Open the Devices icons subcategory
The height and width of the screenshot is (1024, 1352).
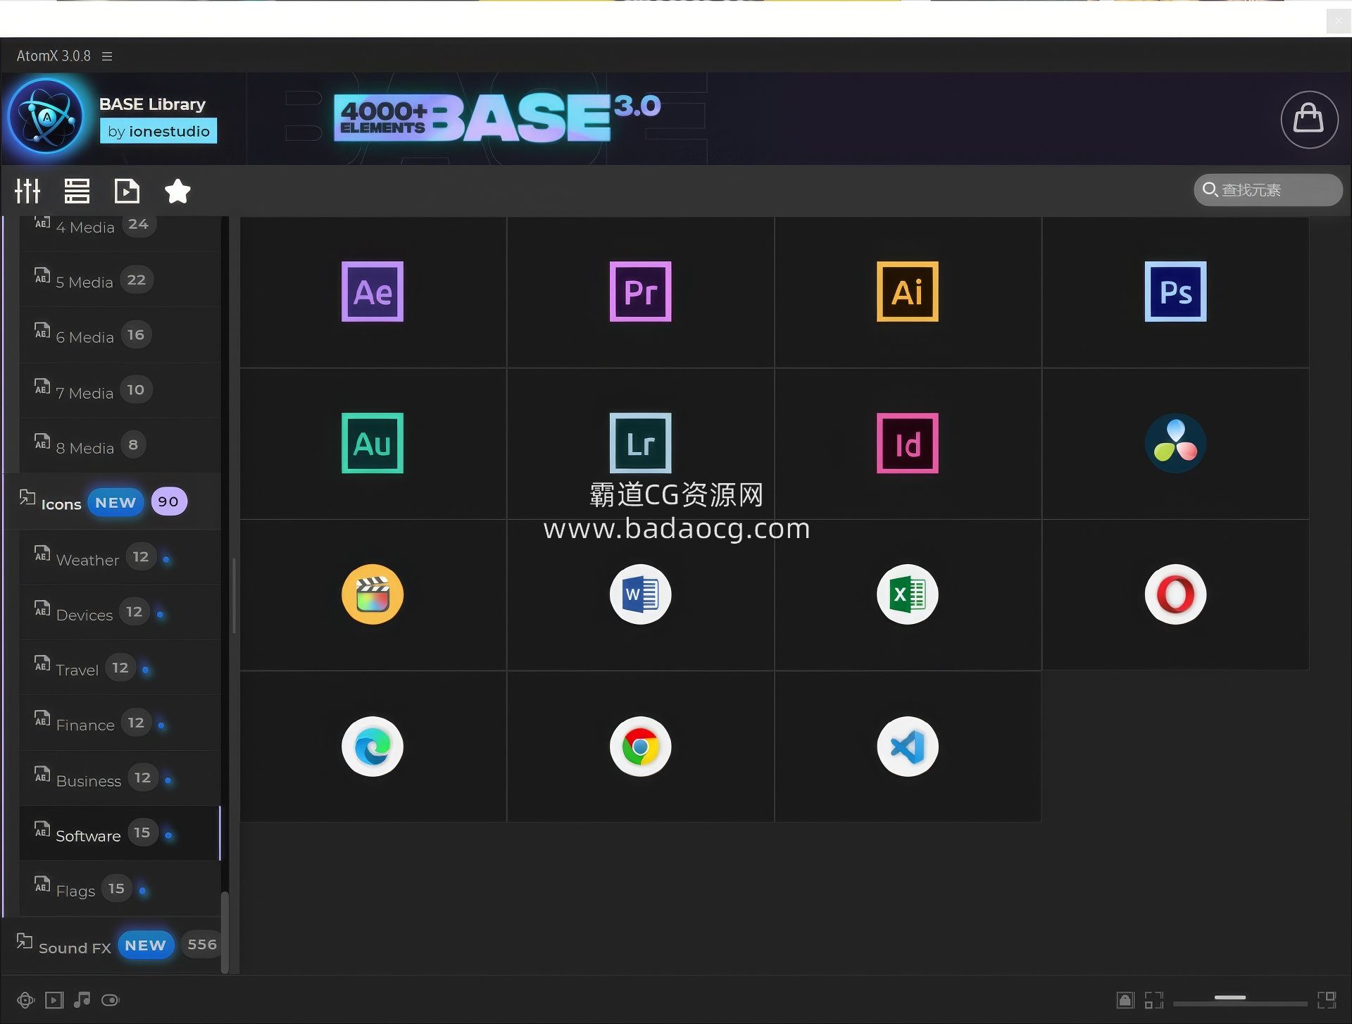tap(120, 613)
